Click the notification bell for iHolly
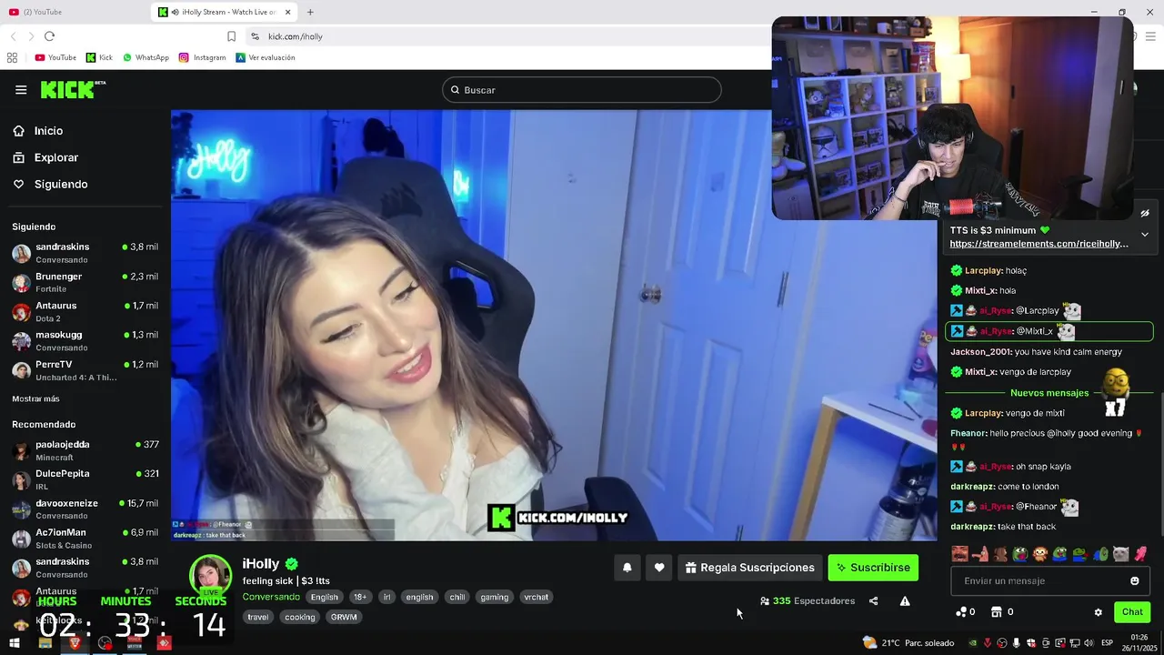 coord(627,568)
